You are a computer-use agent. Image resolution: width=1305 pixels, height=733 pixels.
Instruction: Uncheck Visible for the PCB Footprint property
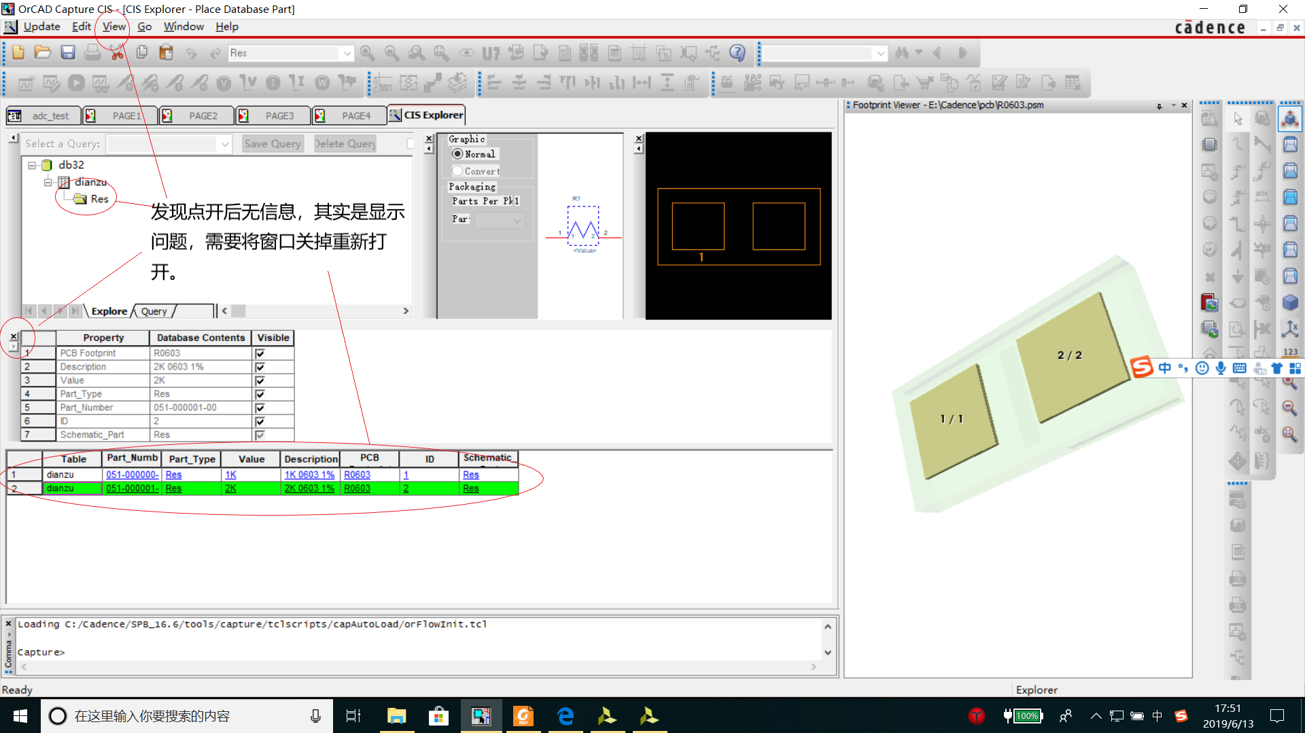point(260,353)
